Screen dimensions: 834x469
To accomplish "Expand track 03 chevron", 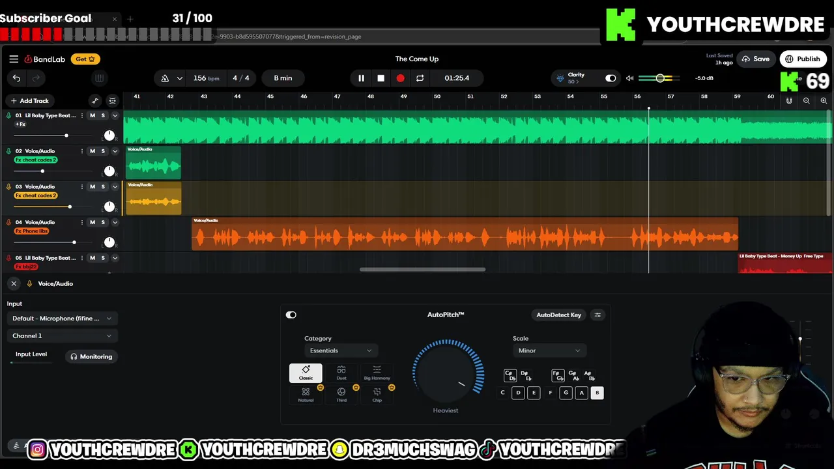I will (115, 187).
